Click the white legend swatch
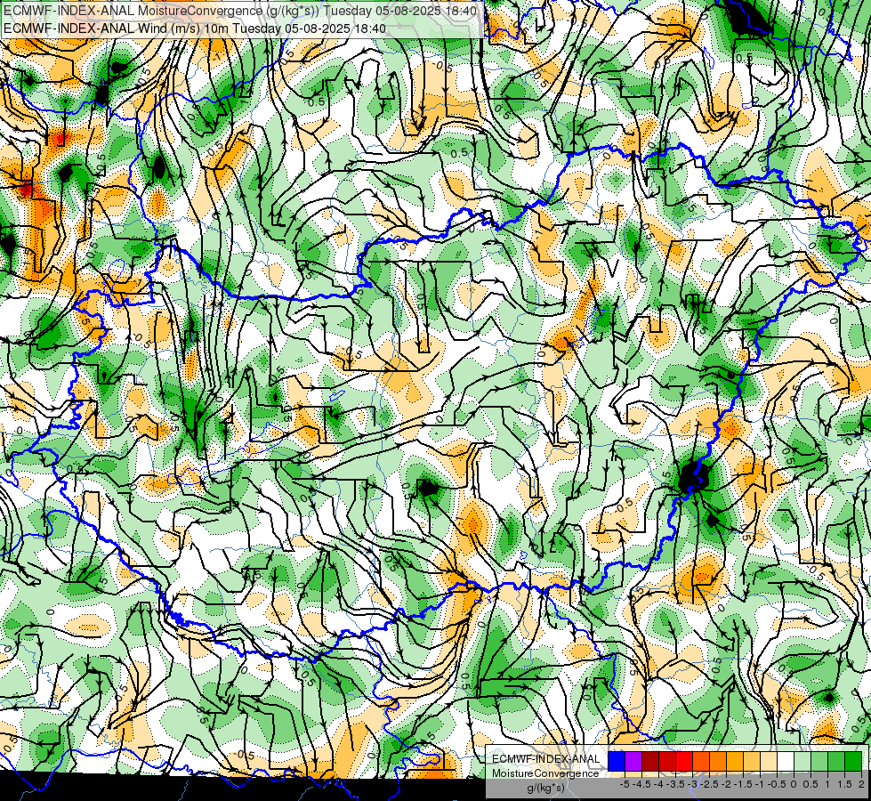The image size is (871, 801). (786, 762)
